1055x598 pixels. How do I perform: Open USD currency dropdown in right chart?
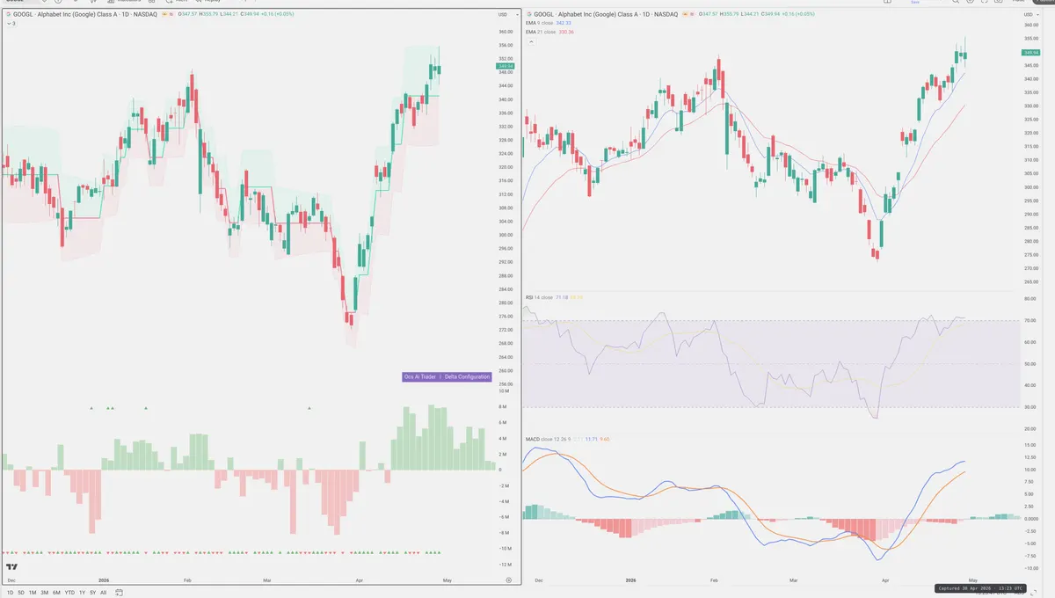click(x=1030, y=15)
